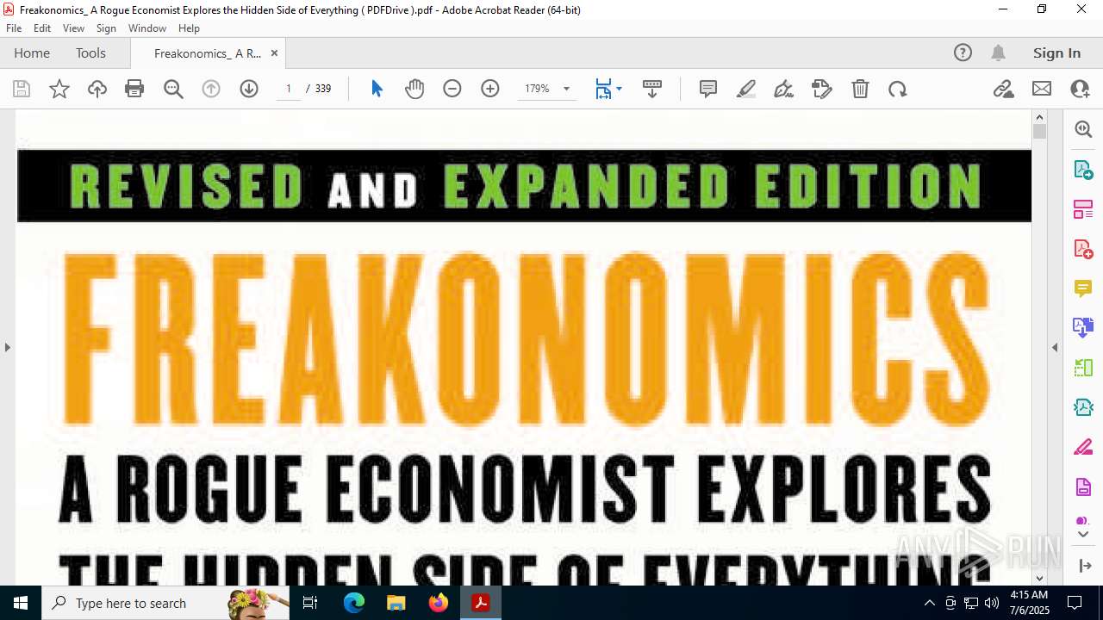Open the Sign document tool
The height and width of the screenshot is (620, 1103).
click(x=784, y=89)
